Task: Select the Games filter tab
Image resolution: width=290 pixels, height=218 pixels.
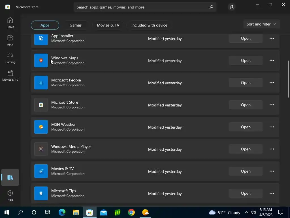Action: click(75, 25)
